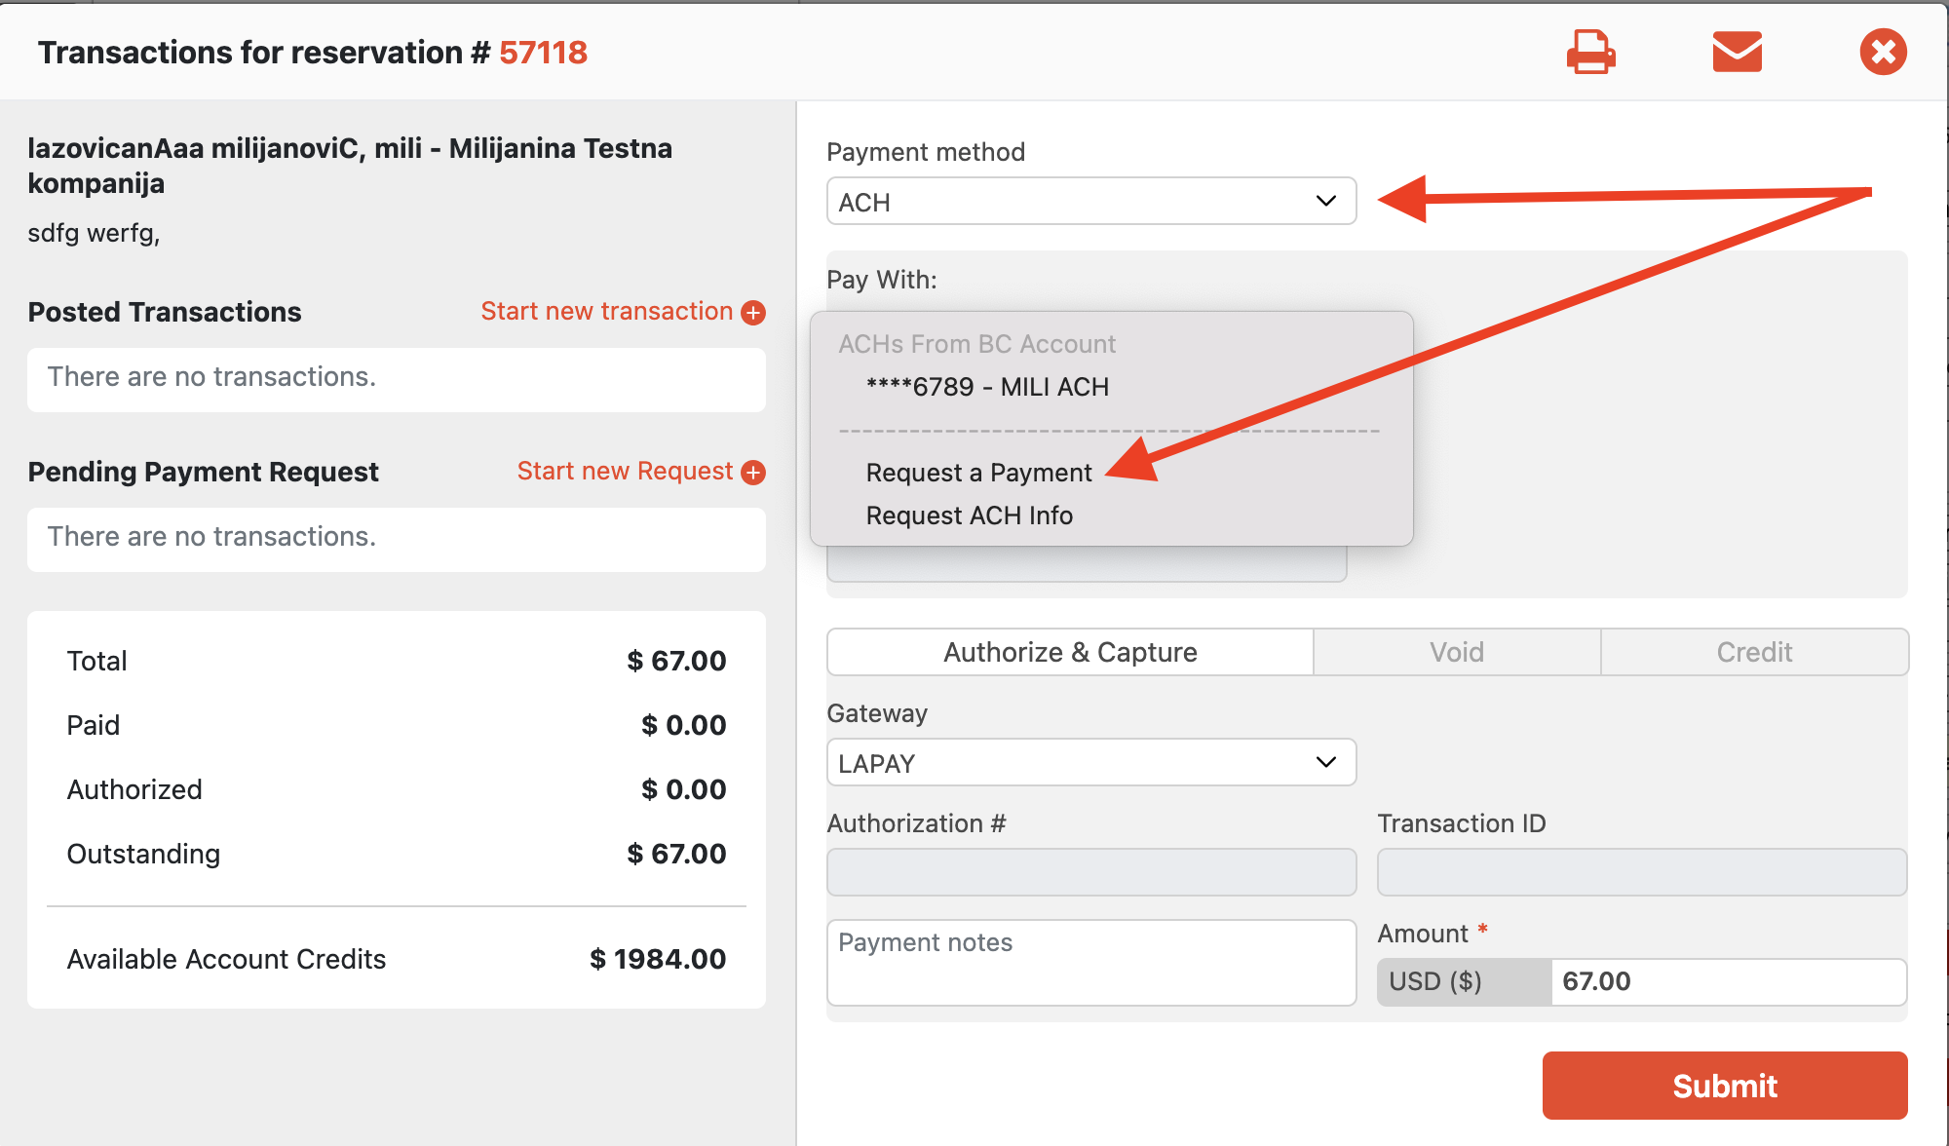Click the email envelope icon

coord(1737,52)
